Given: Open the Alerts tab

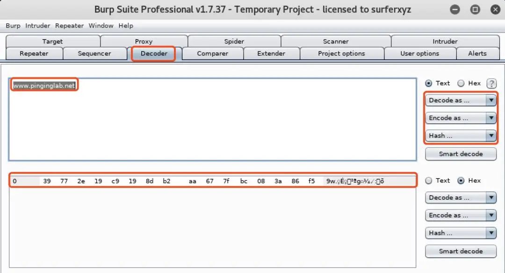Looking at the screenshot, I should tap(477, 54).
